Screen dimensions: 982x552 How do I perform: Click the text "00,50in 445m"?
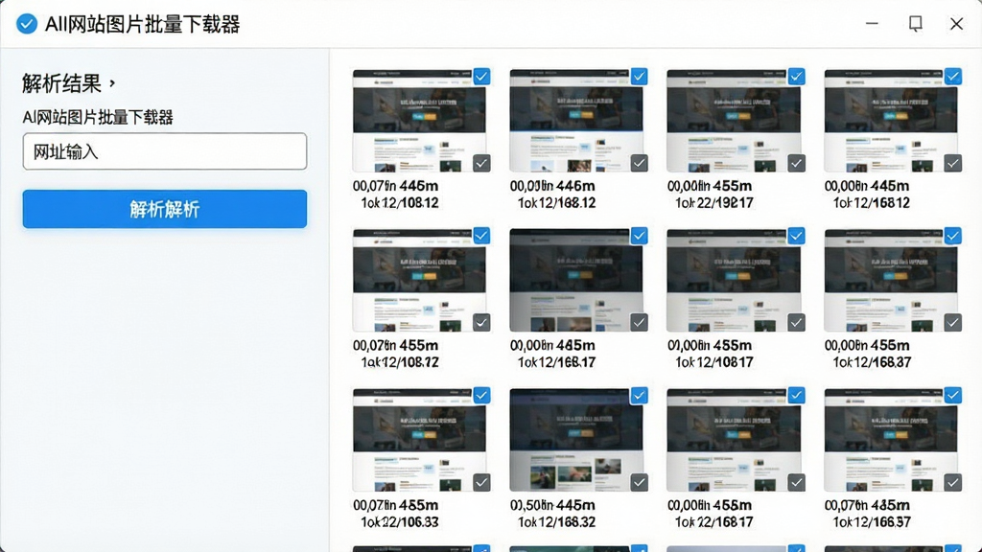point(552,505)
